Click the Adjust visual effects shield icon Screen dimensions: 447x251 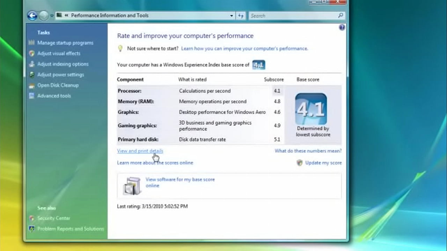(32, 53)
